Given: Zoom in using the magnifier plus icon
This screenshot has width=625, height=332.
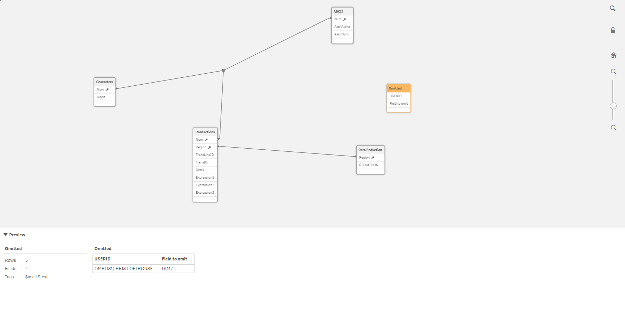Looking at the screenshot, I should click(613, 71).
